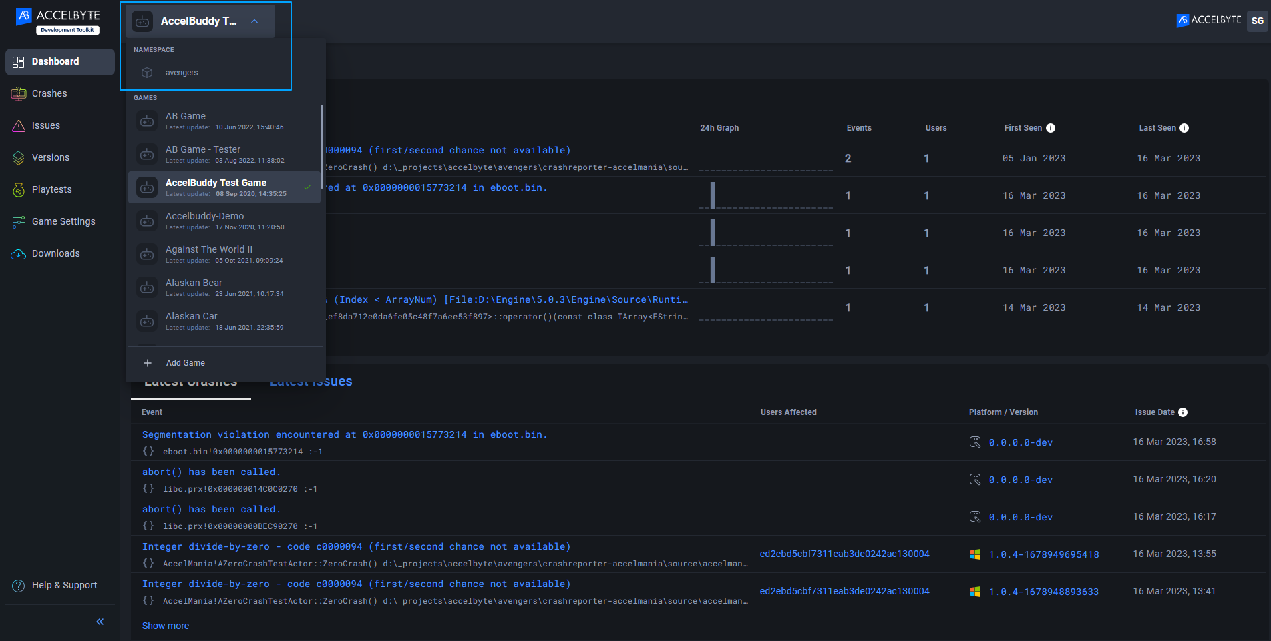Click the Alaskan Car controller icon

tap(147, 322)
